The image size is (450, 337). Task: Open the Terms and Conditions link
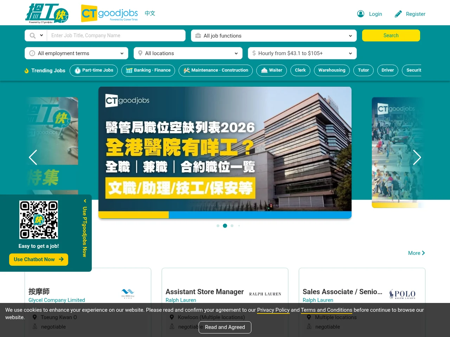[x=327, y=310]
